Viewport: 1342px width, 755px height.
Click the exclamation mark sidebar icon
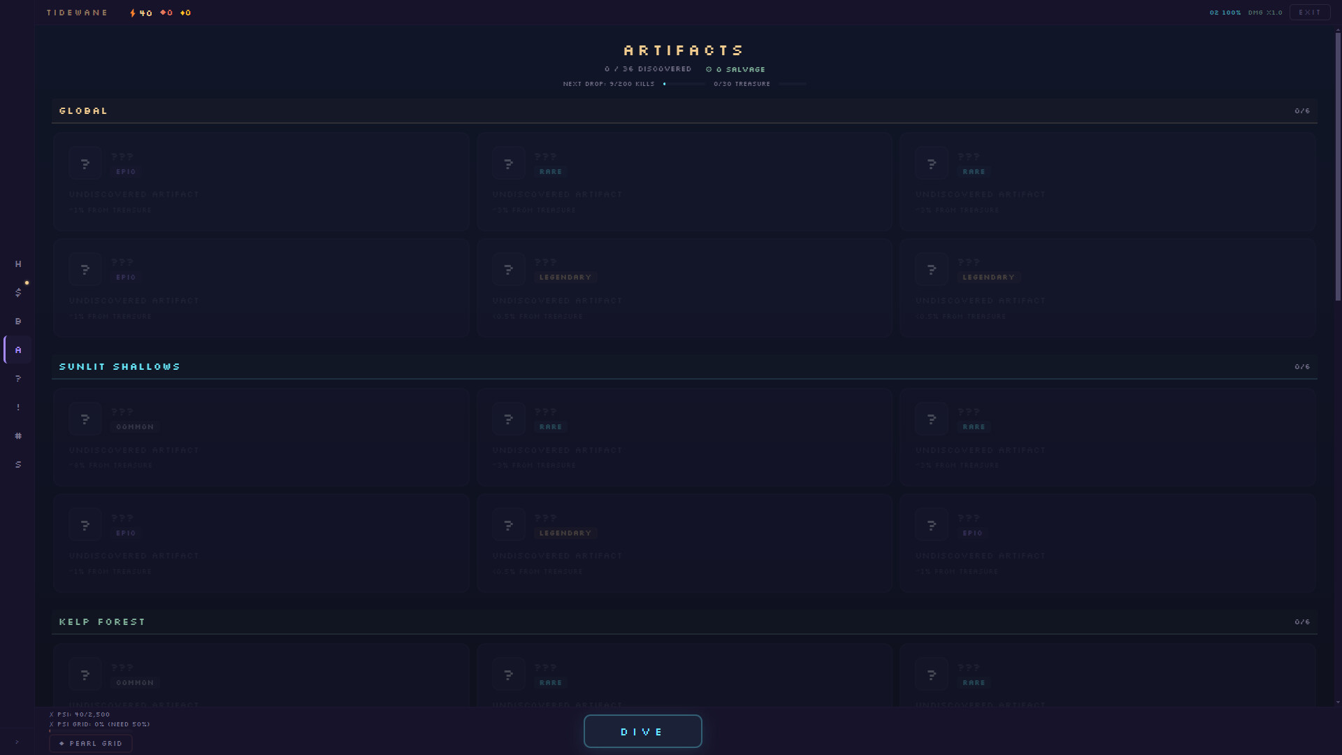(x=18, y=407)
